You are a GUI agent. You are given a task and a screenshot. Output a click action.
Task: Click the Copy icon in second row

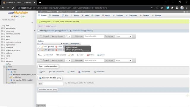(49, 50)
